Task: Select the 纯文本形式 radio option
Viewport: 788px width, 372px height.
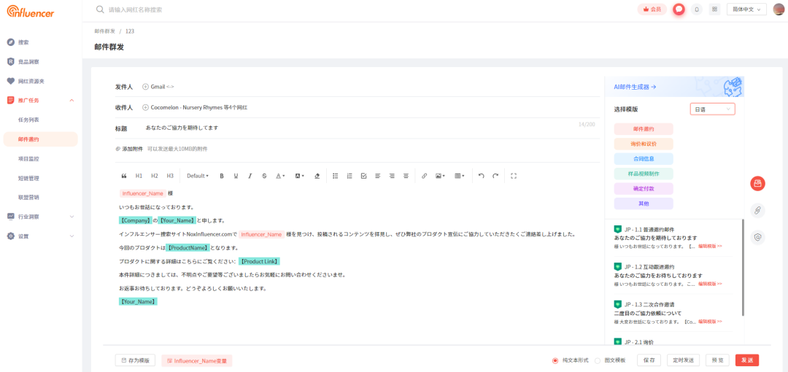Action: (x=555, y=360)
